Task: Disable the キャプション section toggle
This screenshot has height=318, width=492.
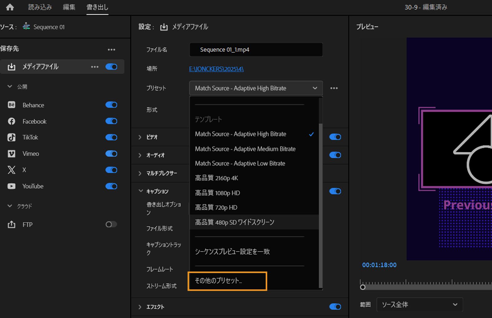Action: click(335, 191)
